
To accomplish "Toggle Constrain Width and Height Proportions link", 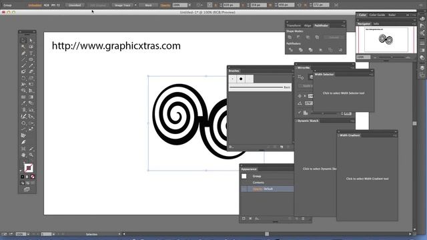I will [300, 5].
